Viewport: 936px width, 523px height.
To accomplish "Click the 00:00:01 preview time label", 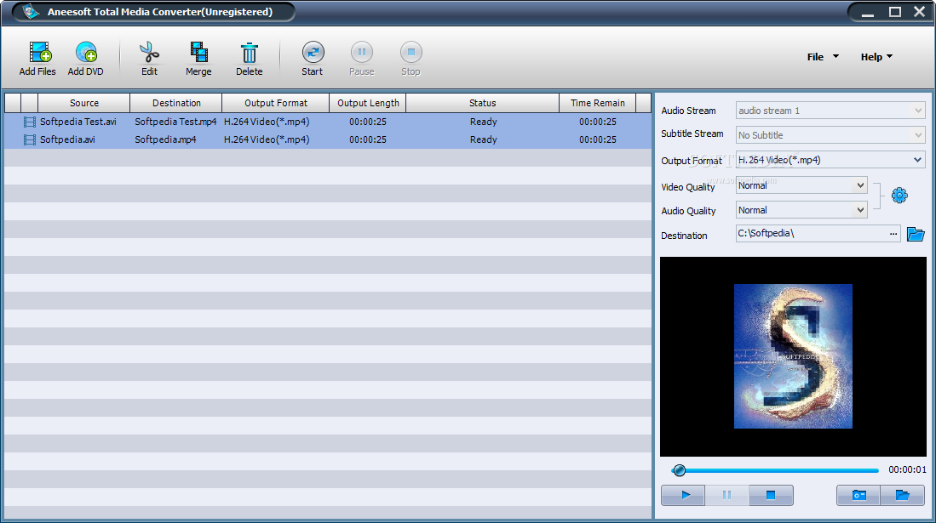I will pyautogui.click(x=907, y=470).
